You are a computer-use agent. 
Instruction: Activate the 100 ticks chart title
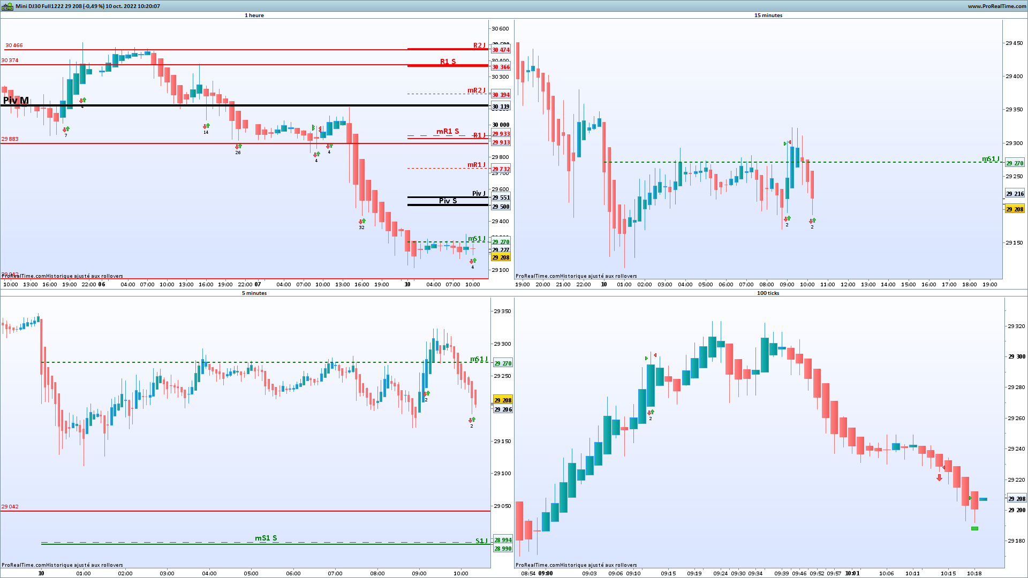(x=768, y=293)
